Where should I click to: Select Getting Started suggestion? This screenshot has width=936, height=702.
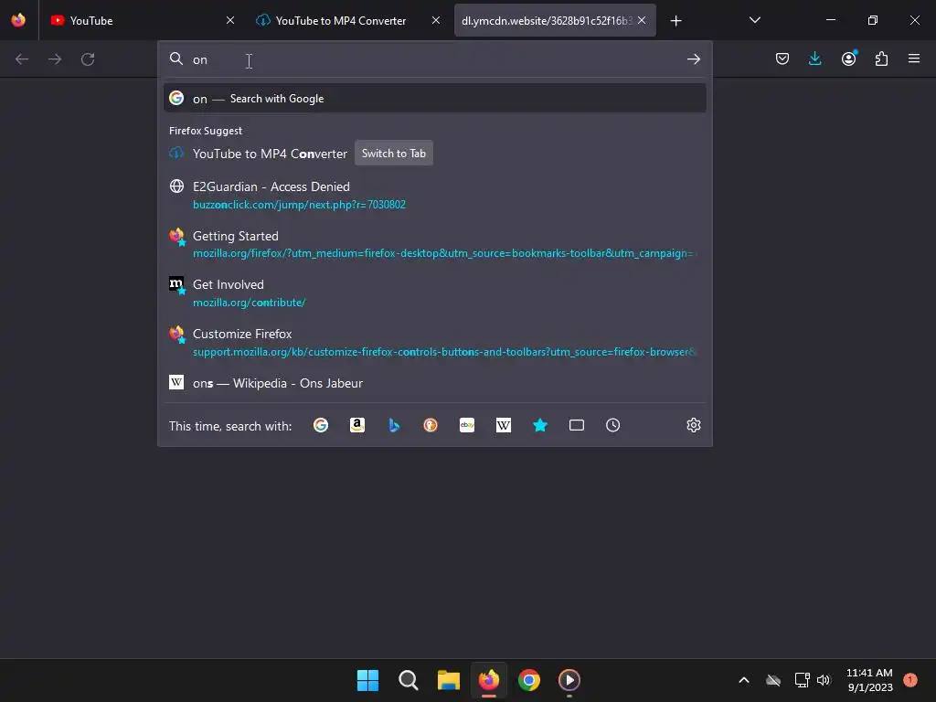[434, 244]
